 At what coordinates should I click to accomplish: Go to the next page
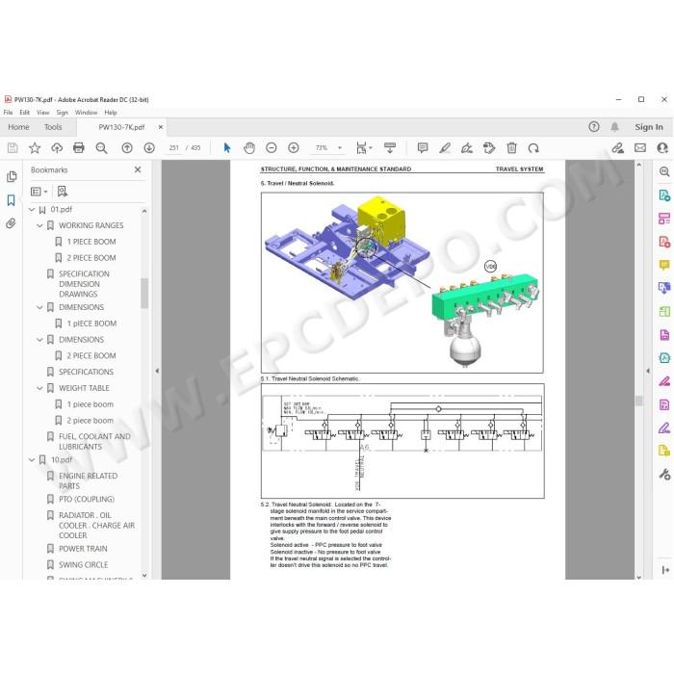pyautogui.click(x=149, y=148)
